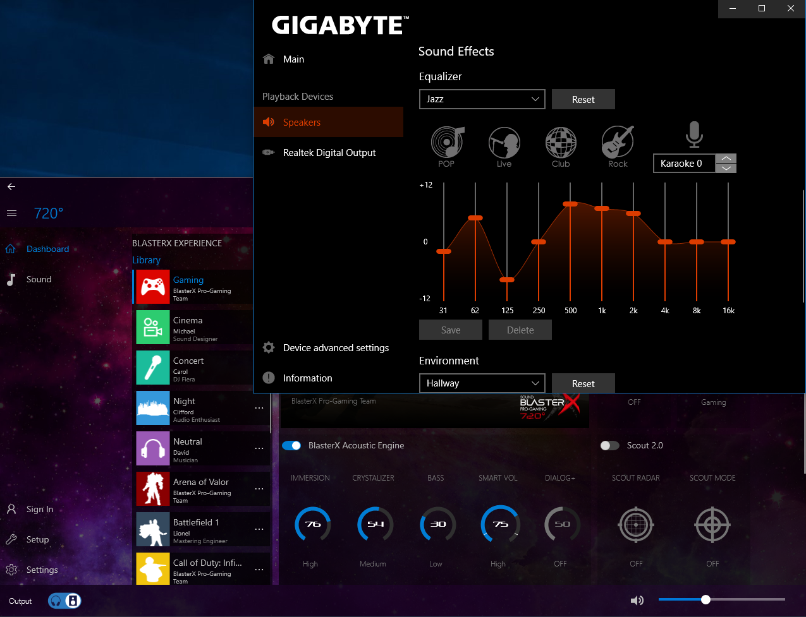
Task: Select Realtek Digital Output device
Action: 328,152
